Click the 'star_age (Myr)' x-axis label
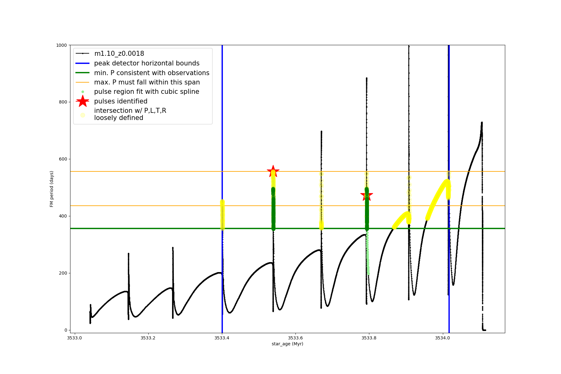This screenshot has height=374, width=561. coord(287,344)
